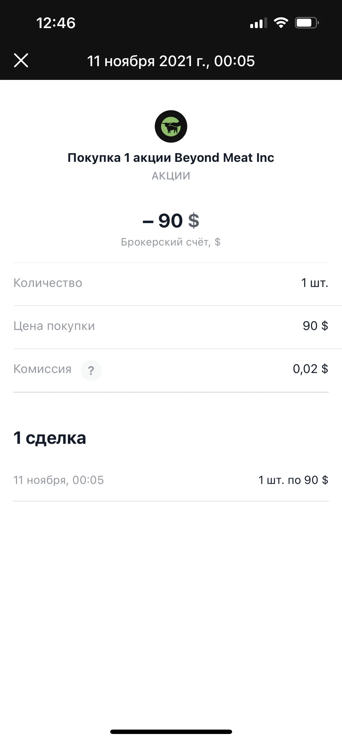
Task: Select the Количество row
Action: pyautogui.click(x=171, y=283)
